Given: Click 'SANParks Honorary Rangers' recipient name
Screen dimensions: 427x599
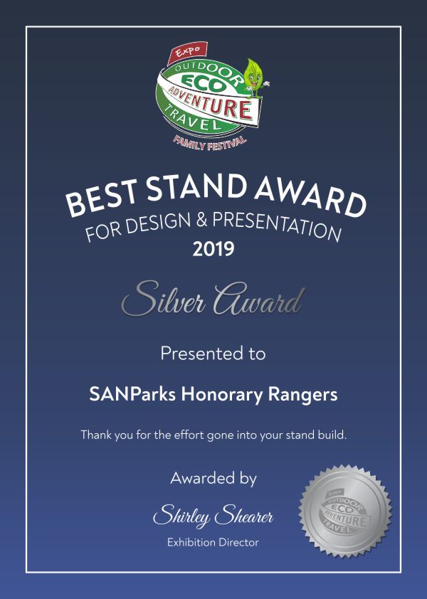Looking at the screenshot, I should (x=213, y=395).
